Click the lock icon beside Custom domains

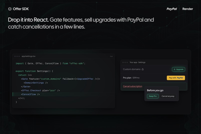143,69
